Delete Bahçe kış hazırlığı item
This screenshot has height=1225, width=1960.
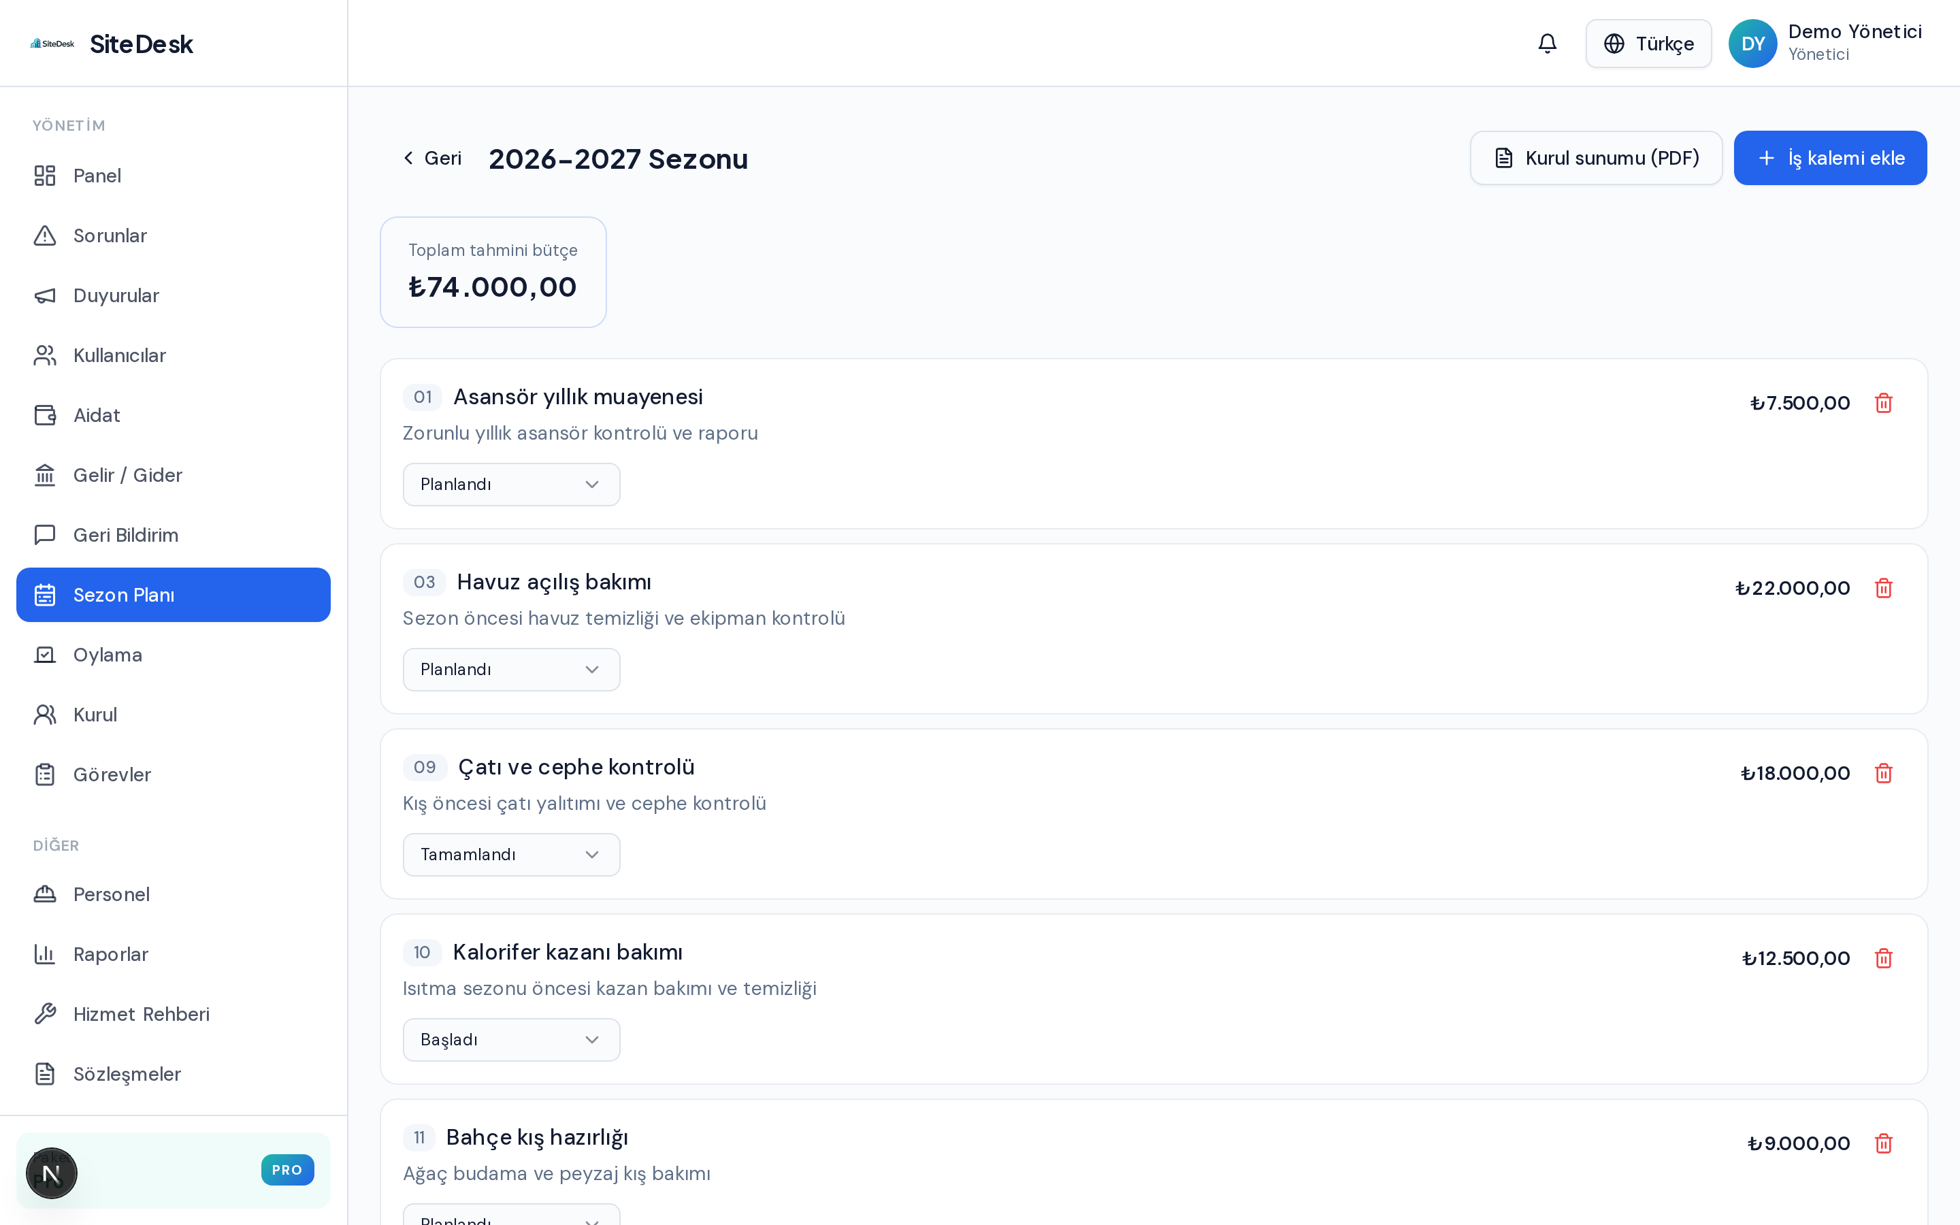pyautogui.click(x=1883, y=1143)
